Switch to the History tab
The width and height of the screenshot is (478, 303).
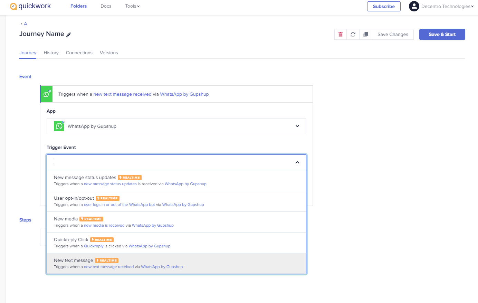[51, 53]
